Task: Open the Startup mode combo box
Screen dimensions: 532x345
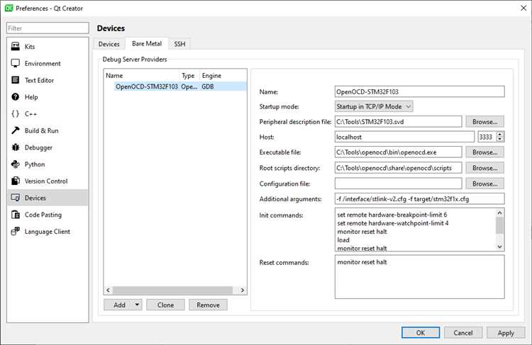Action: (x=374, y=106)
